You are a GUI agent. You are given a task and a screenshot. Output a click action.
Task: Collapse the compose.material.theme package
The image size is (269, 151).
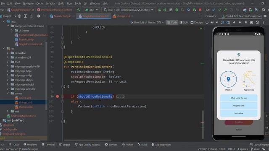coord(8,26)
